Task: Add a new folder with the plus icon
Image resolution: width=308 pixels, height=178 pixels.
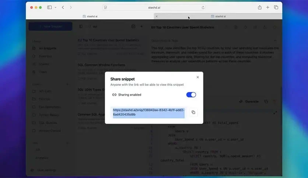Action: coord(67,84)
